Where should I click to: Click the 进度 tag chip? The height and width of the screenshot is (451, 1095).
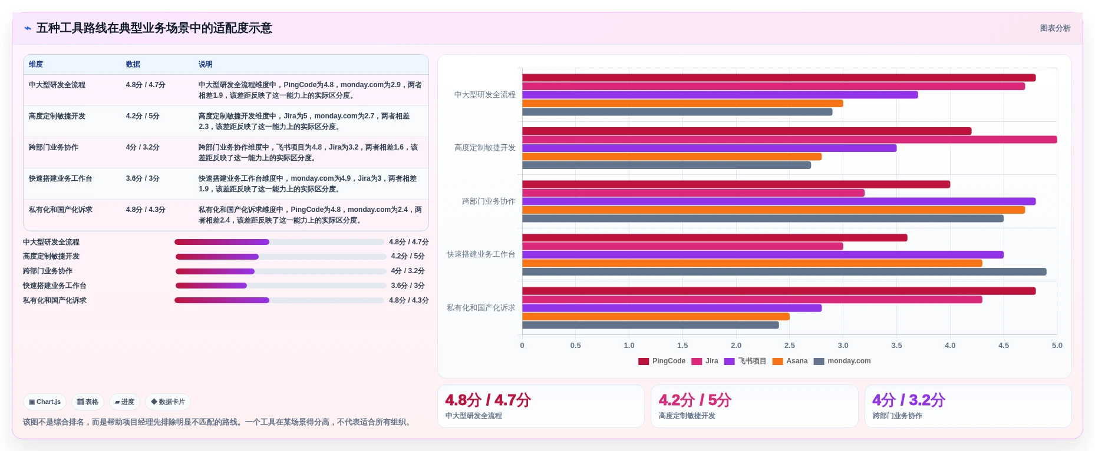coord(124,402)
